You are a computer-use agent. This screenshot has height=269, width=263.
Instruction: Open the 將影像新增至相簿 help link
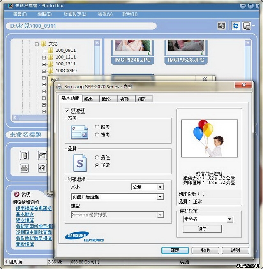click(x=34, y=238)
